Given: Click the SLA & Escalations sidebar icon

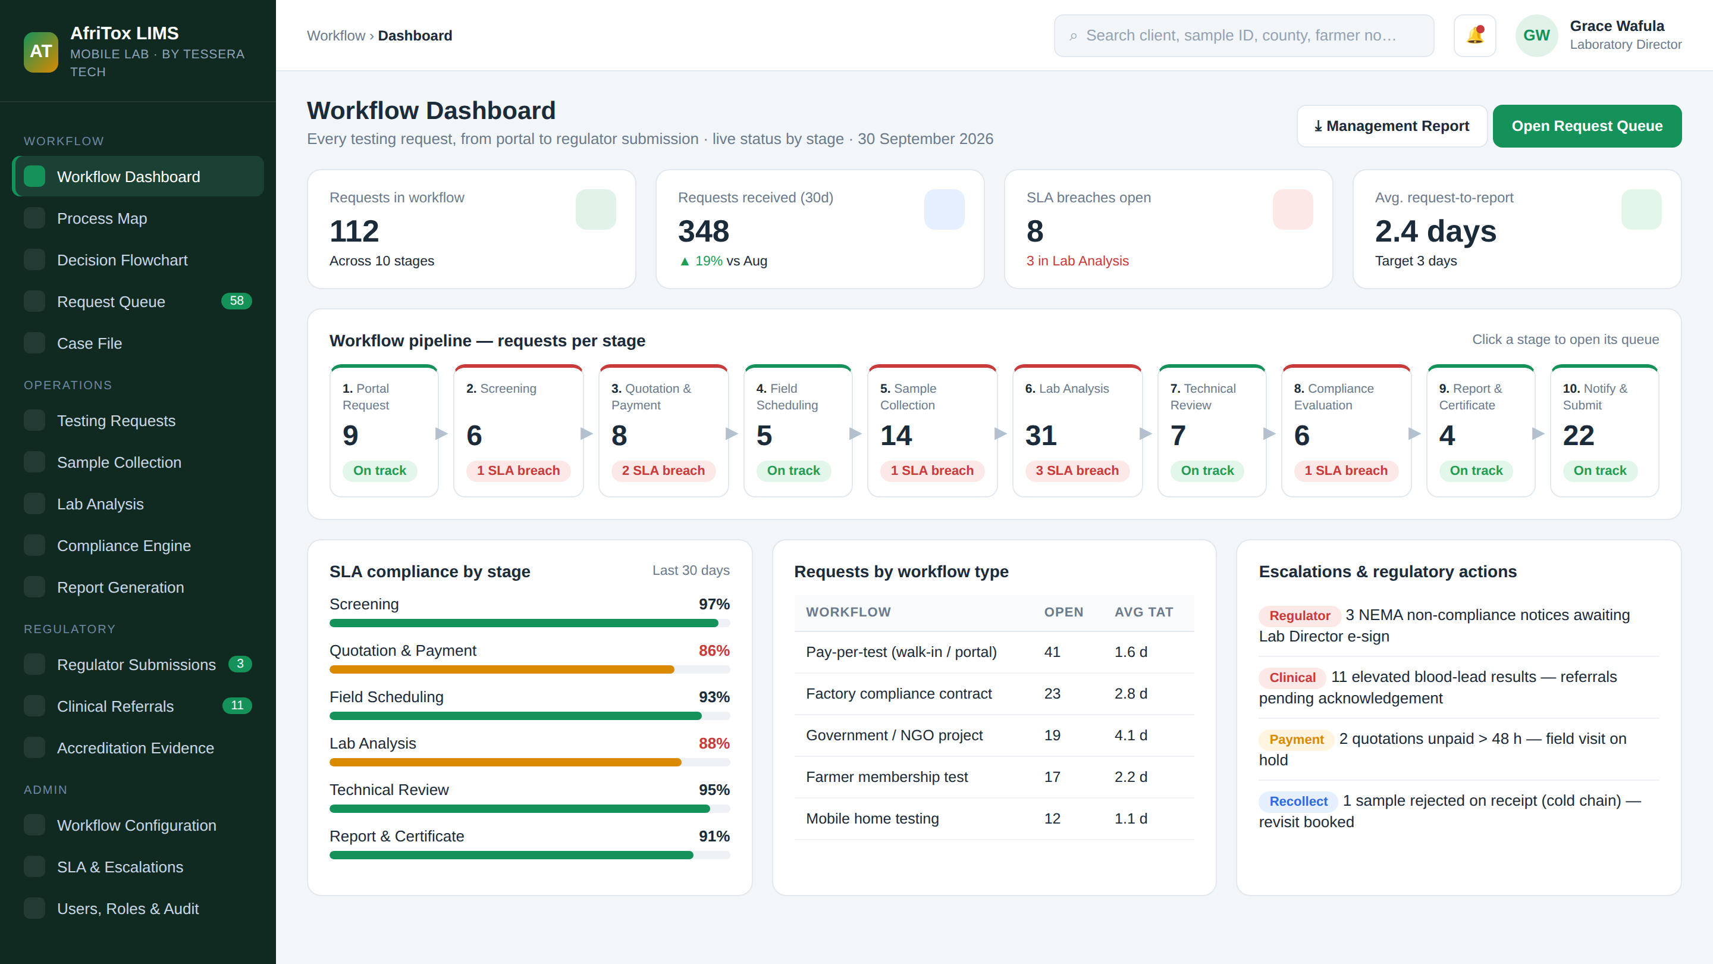Looking at the screenshot, I should [34, 867].
